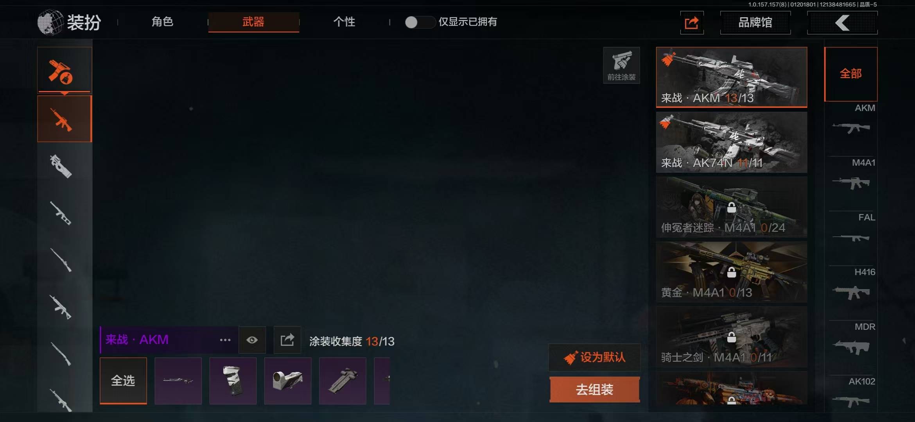Toggle the 仅显示已拥有 switch
Image resolution: width=915 pixels, height=422 pixels.
tap(420, 22)
